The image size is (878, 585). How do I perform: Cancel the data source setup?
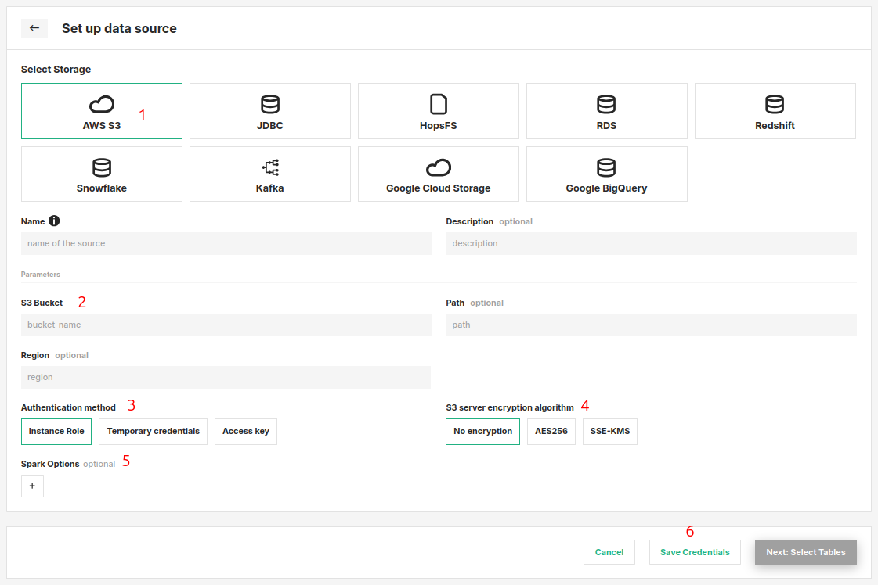click(x=609, y=552)
